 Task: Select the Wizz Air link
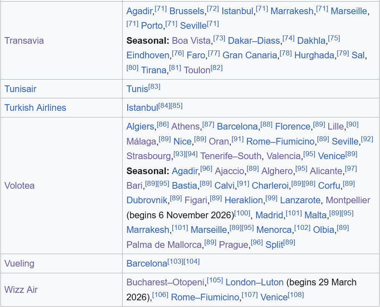[21, 290]
